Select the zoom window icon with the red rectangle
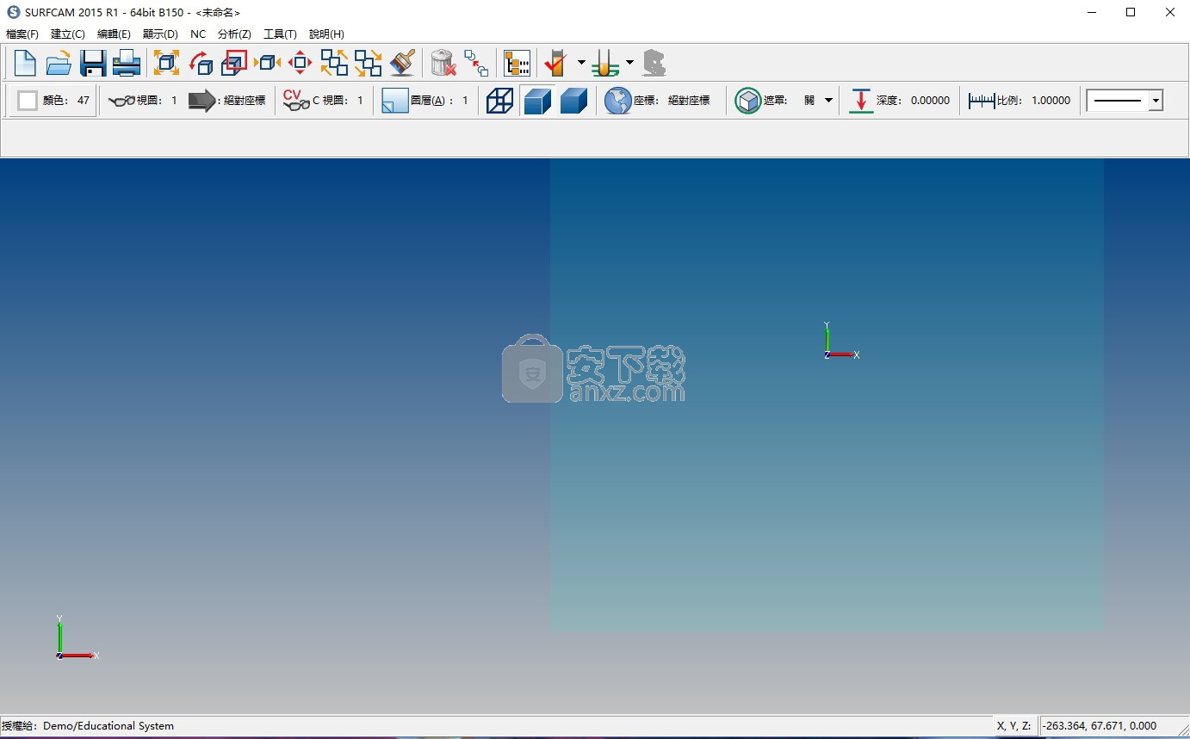 click(234, 63)
